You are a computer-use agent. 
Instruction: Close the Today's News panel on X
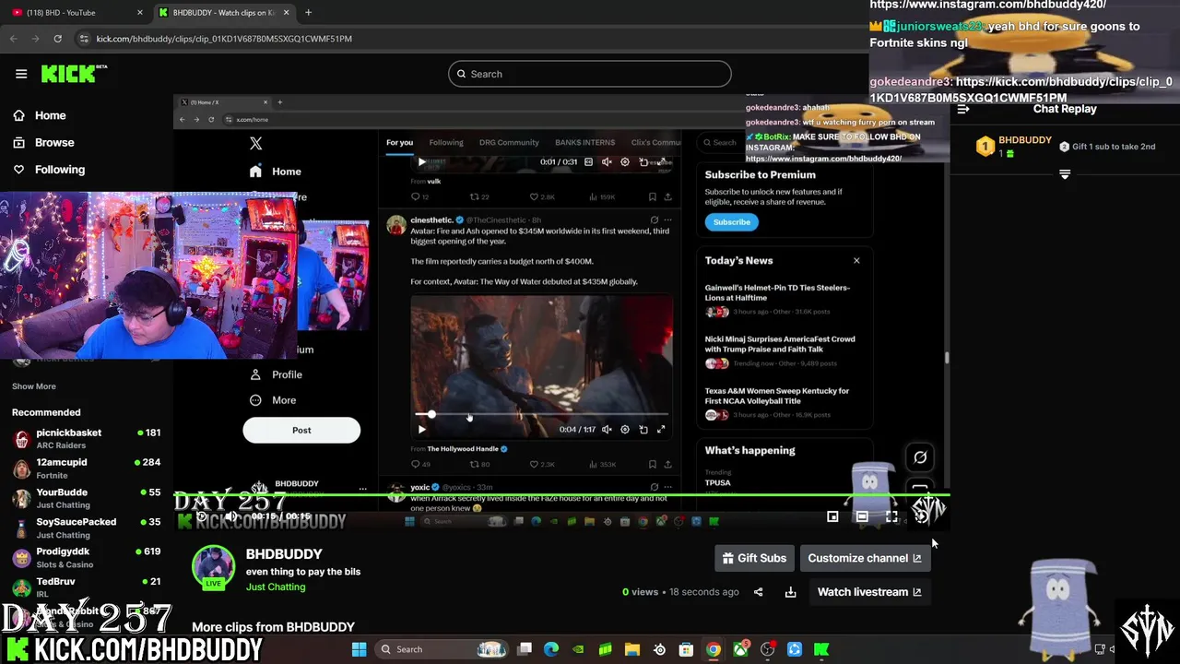[x=856, y=261]
